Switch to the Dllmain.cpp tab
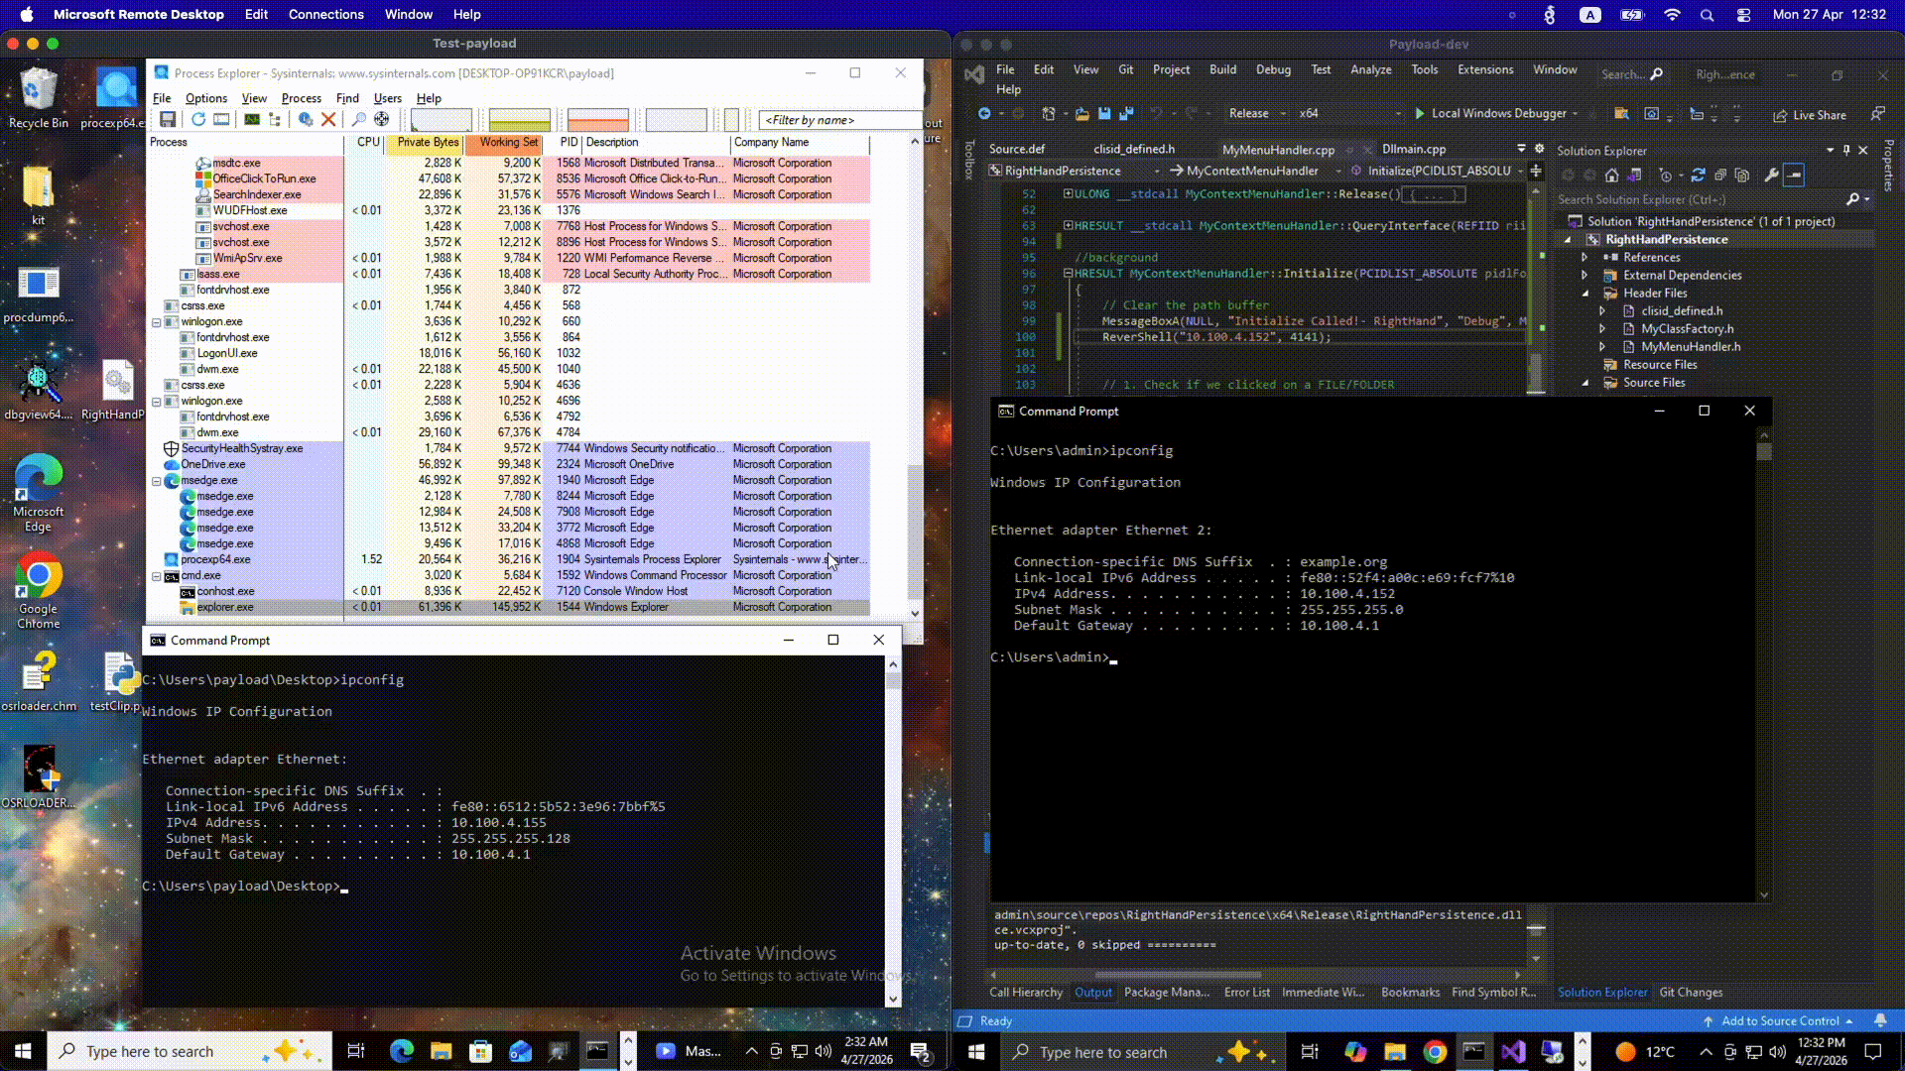 coord(1413,149)
